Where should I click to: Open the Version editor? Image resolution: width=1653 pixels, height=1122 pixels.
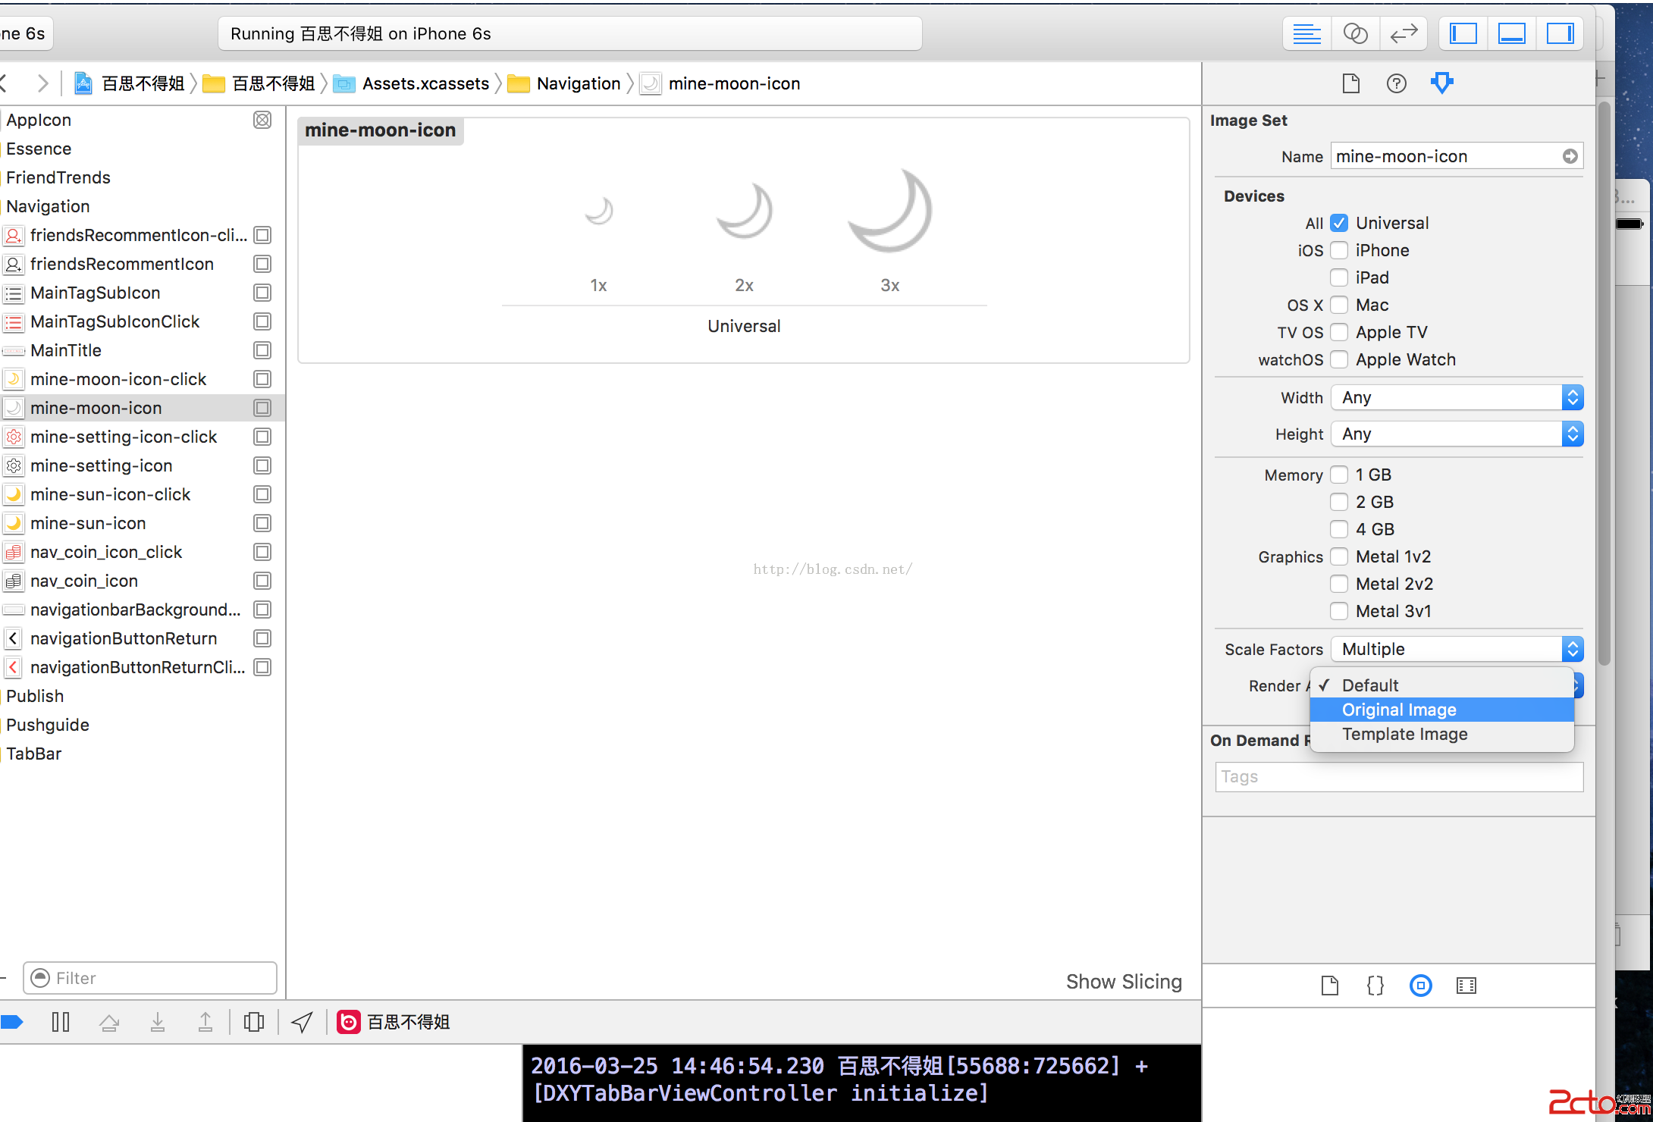tap(1404, 34)
